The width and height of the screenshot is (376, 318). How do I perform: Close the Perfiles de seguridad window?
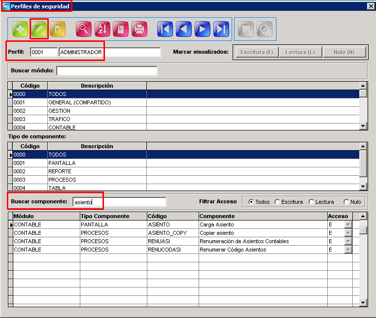pyautogui.click(x=371, y=6)
